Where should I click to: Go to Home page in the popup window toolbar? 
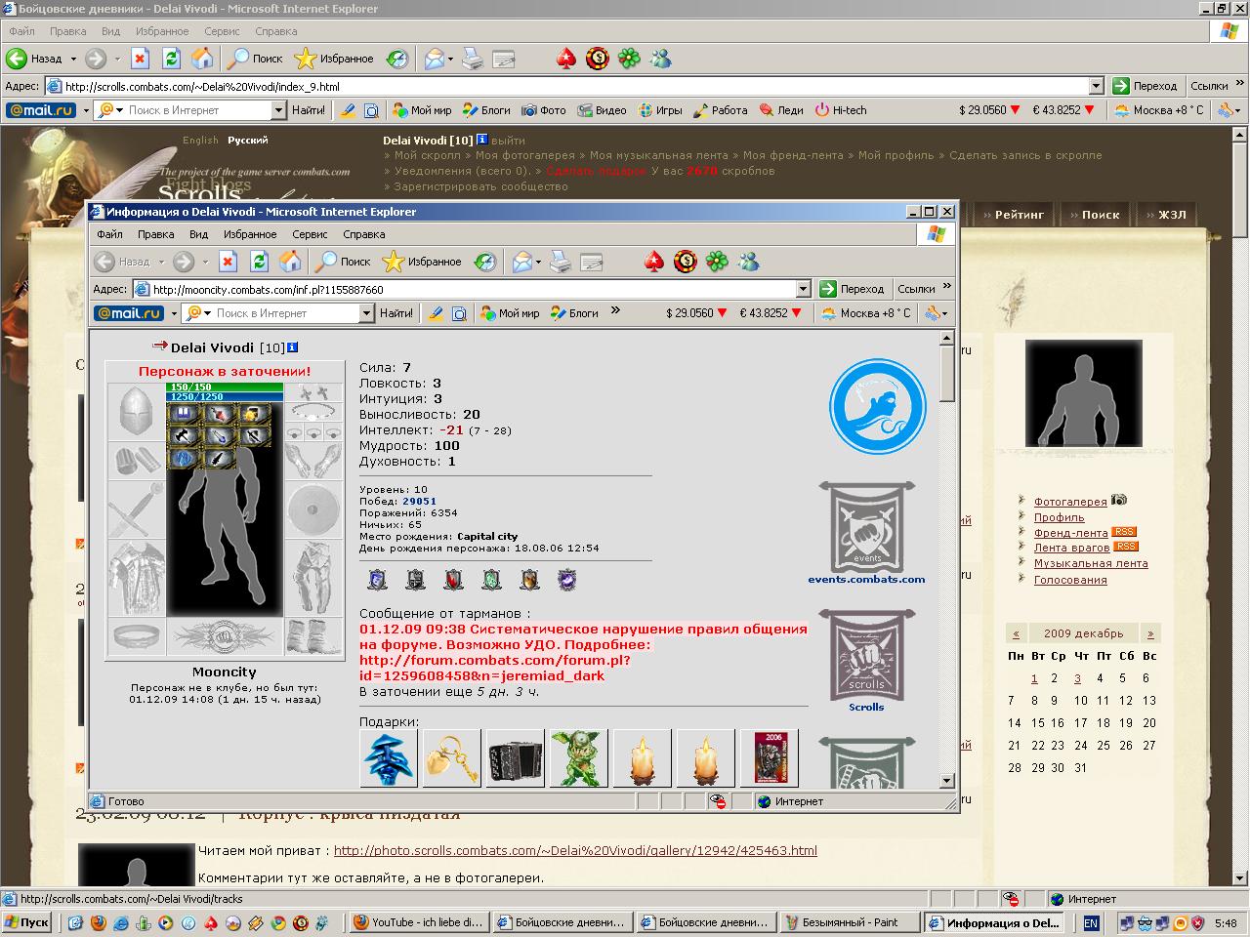pos(290,262)
